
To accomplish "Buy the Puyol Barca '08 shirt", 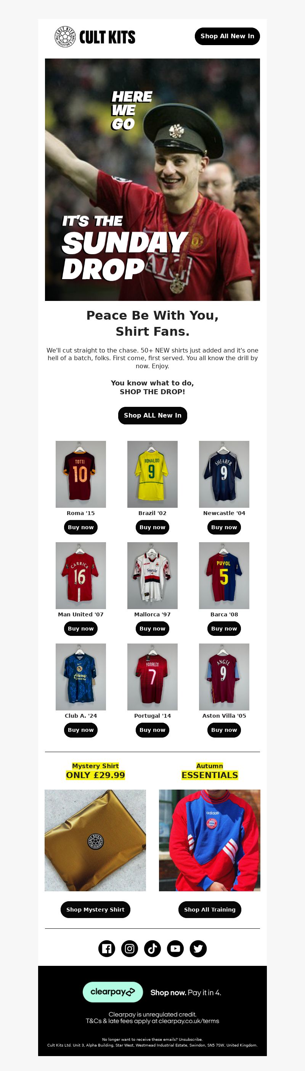I will tap(224, 629).
